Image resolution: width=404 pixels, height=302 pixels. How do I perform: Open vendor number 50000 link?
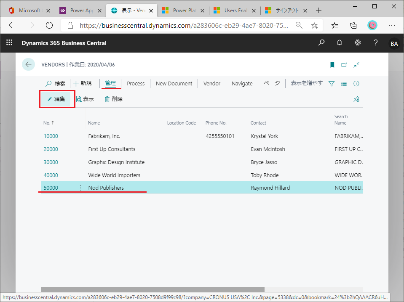tap(51, 188)
